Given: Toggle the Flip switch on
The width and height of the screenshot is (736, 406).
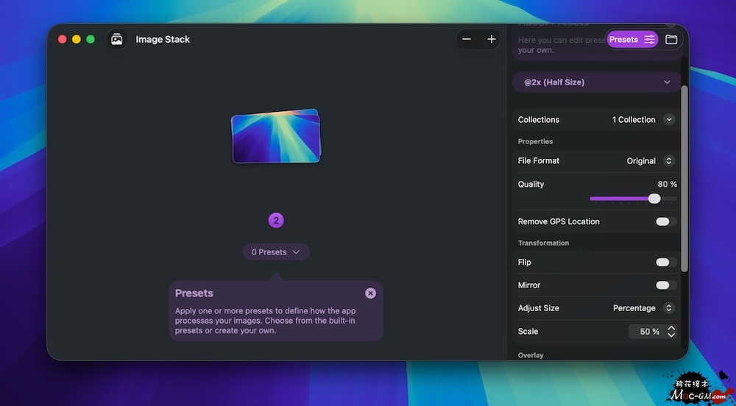Looking at the screenshot, I should coord(665,262).
